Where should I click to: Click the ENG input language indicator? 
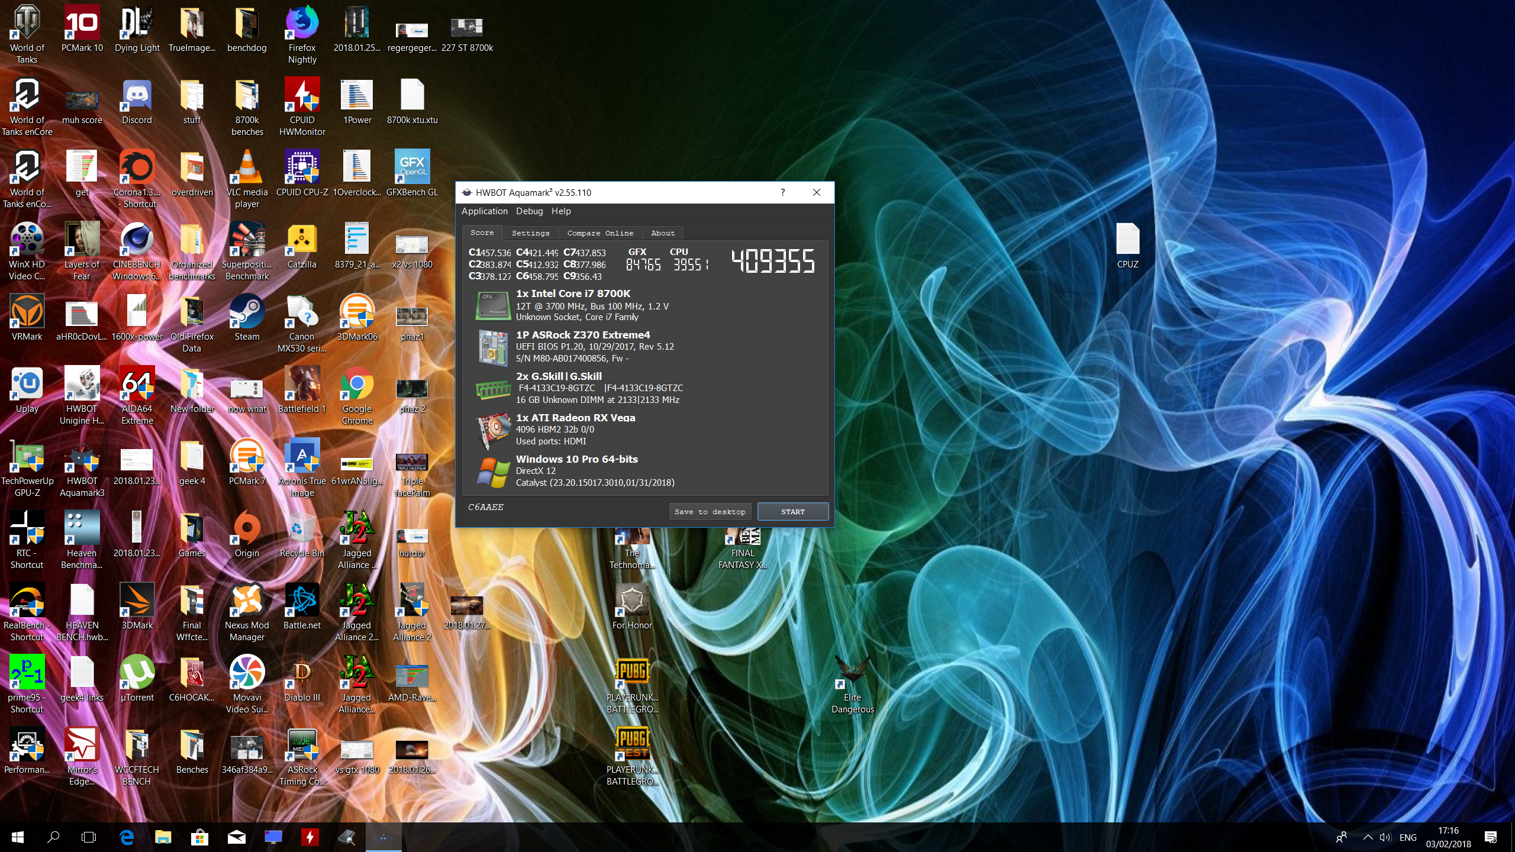1408,837
